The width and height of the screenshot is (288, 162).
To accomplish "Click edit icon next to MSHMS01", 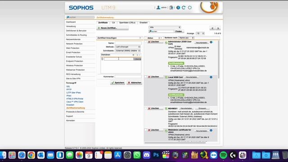I will (166, 108).
